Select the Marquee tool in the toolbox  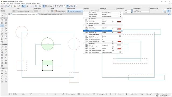pos(6,15)
